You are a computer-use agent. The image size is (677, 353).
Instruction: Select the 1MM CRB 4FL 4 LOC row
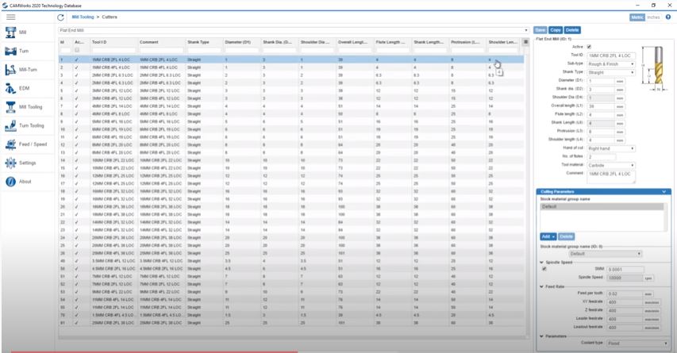click(x=291, y=67)
